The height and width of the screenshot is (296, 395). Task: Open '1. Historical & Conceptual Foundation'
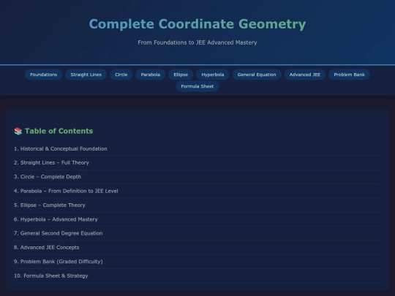pos(61,149)
